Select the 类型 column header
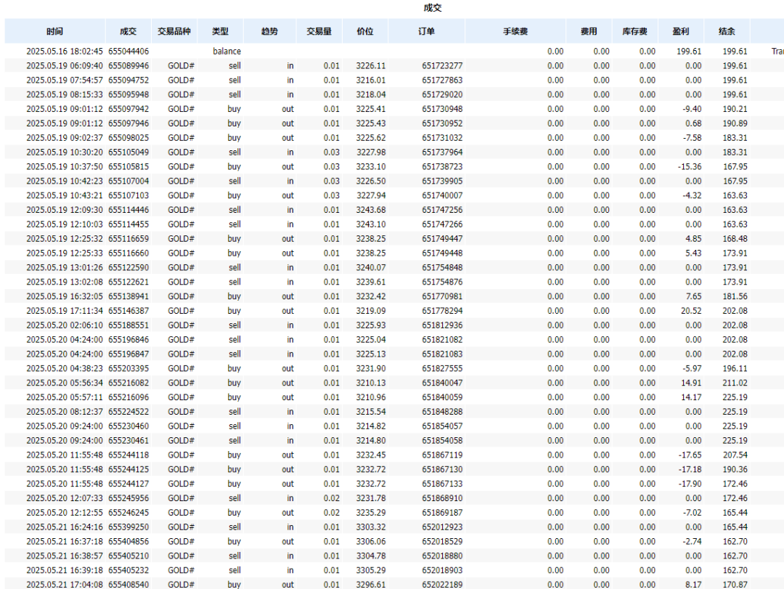This screenshot has height=589, width=784. point(220,31)
